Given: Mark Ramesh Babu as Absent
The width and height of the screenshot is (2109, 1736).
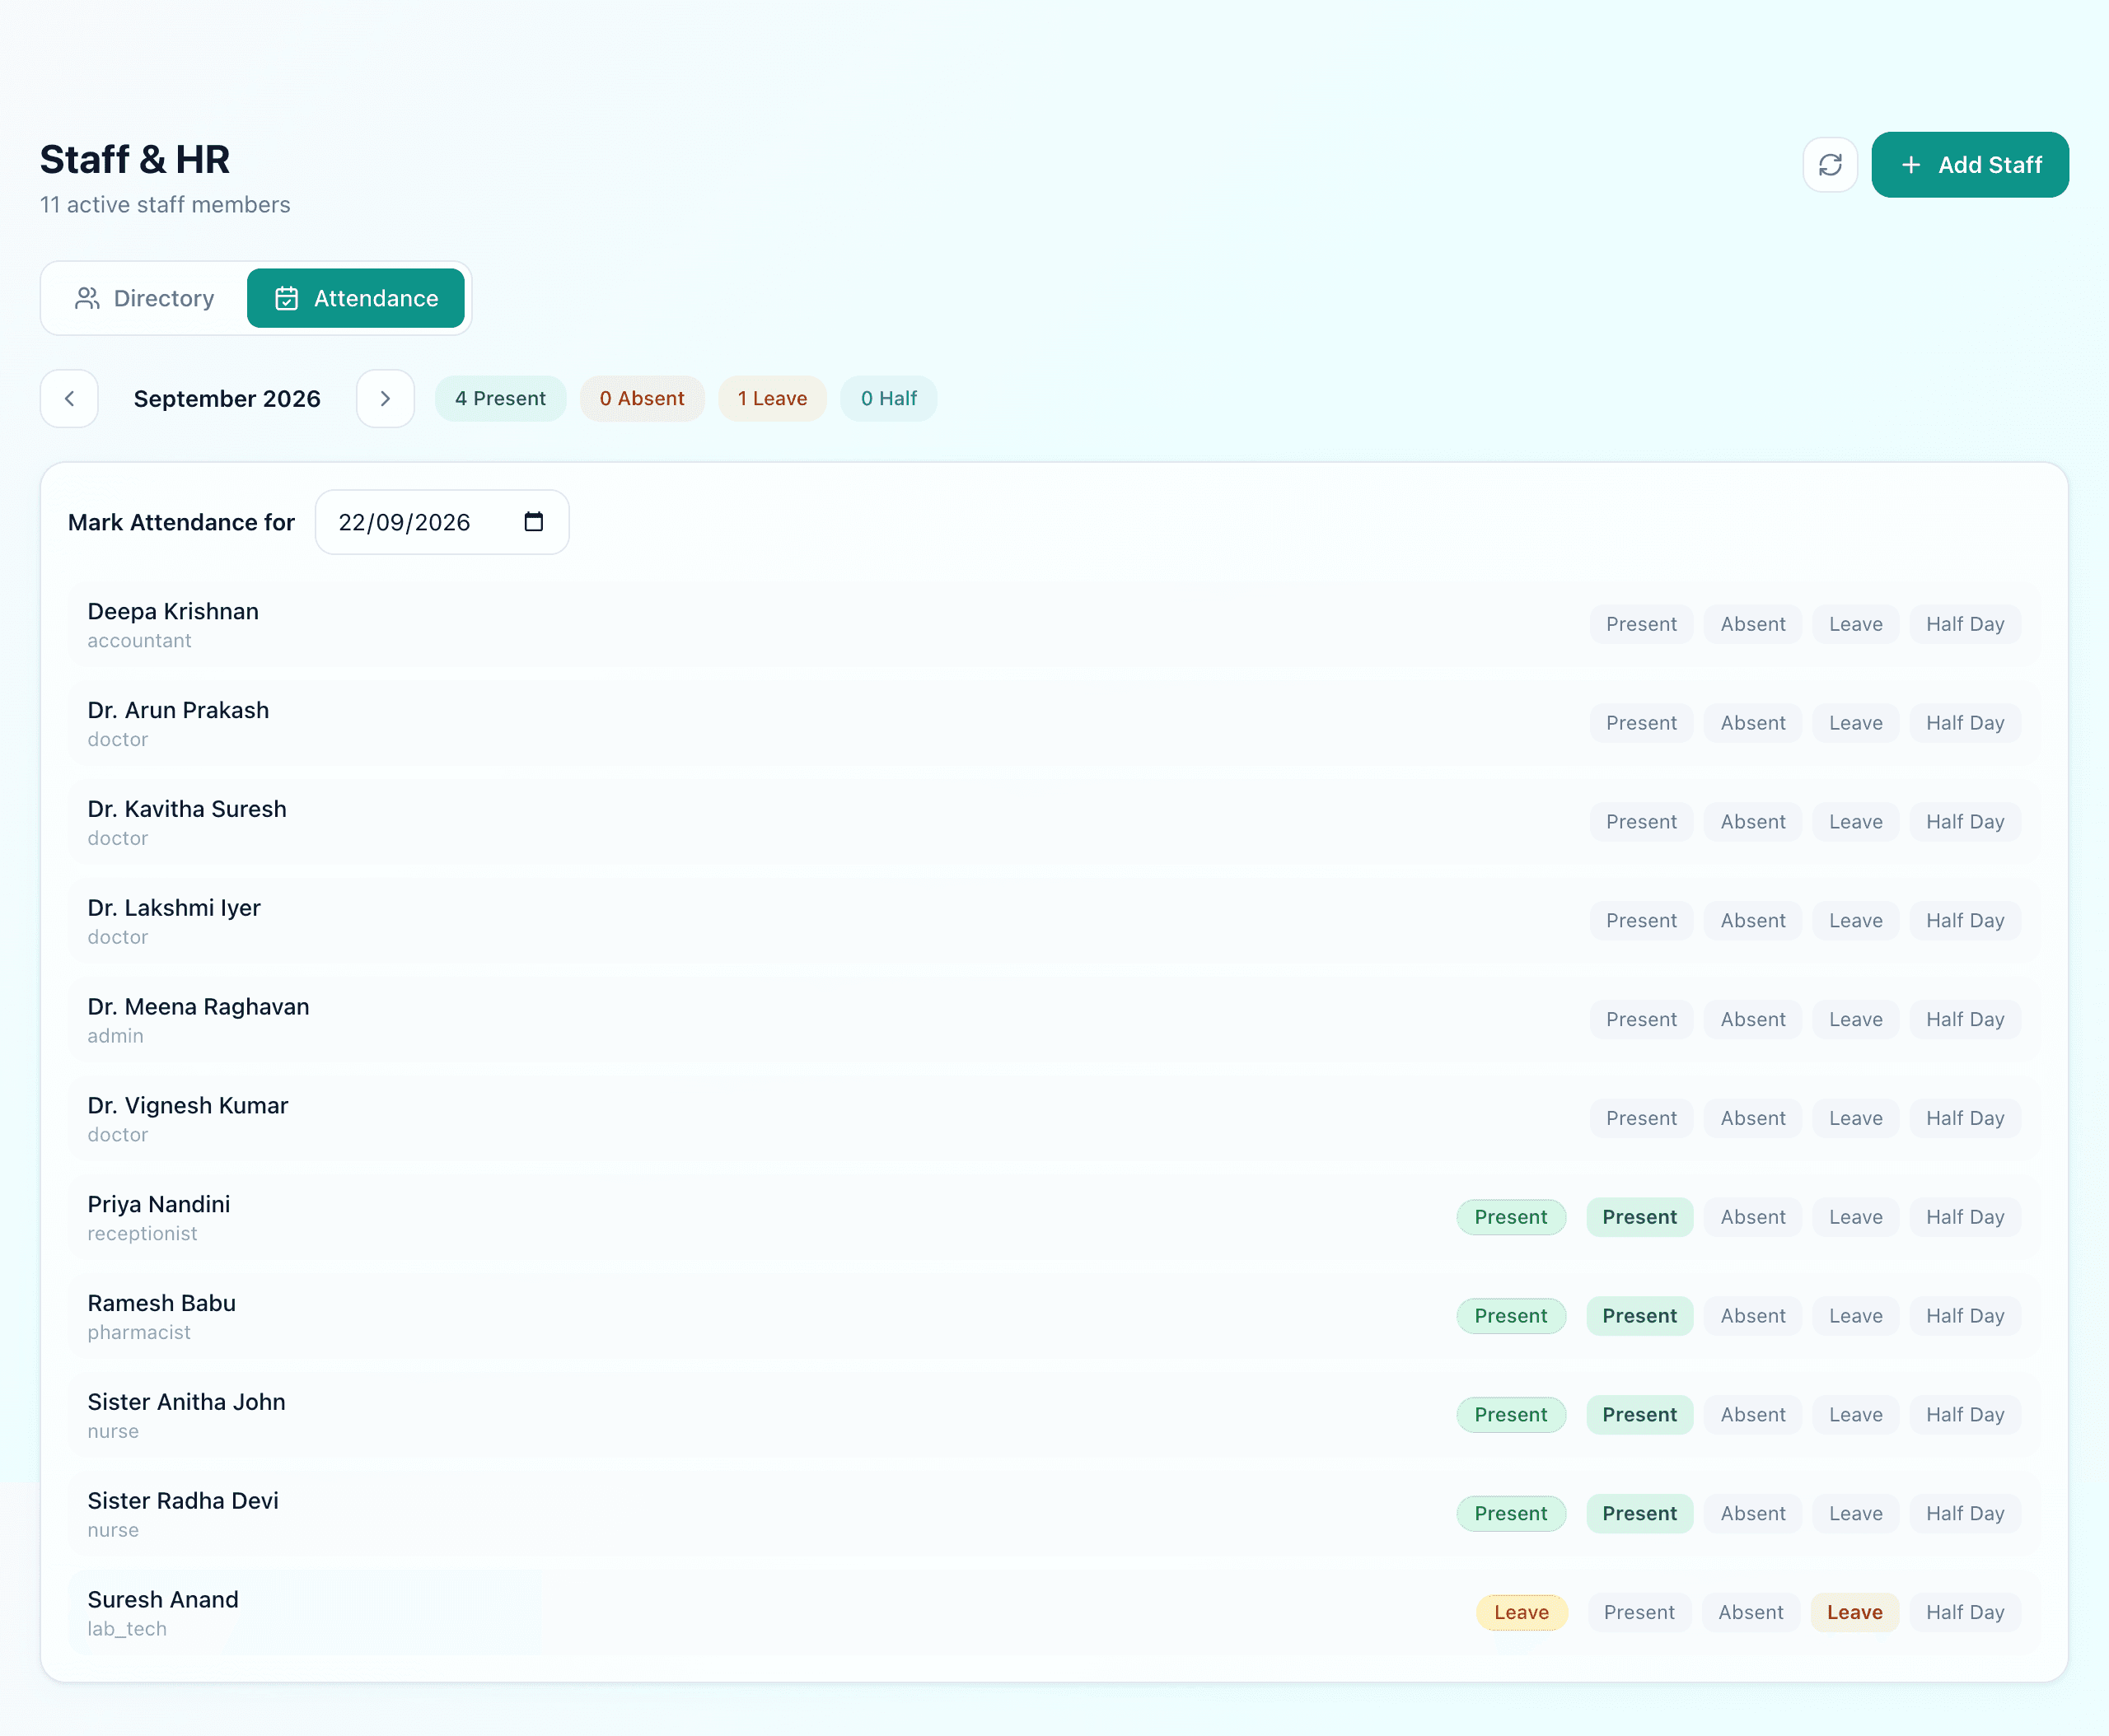Looking at the screenshot, I should point(1753,1316).
